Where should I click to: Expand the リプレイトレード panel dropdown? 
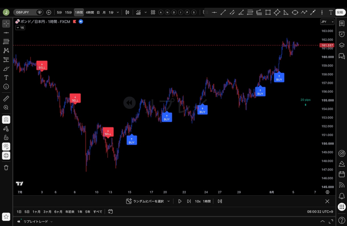(x=51, y=221)
